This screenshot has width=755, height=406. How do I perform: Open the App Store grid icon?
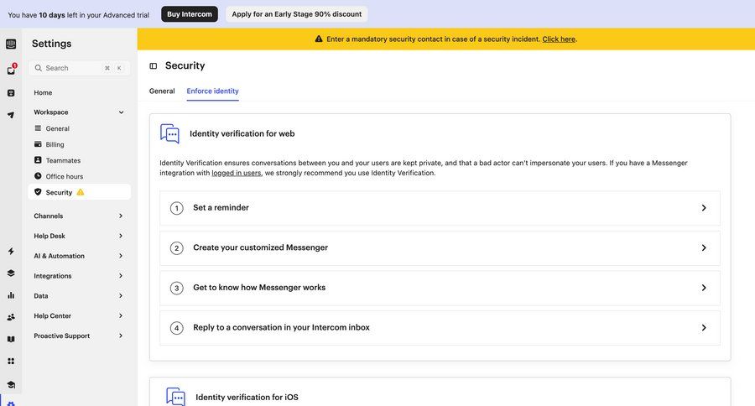(x=11, y=362)
